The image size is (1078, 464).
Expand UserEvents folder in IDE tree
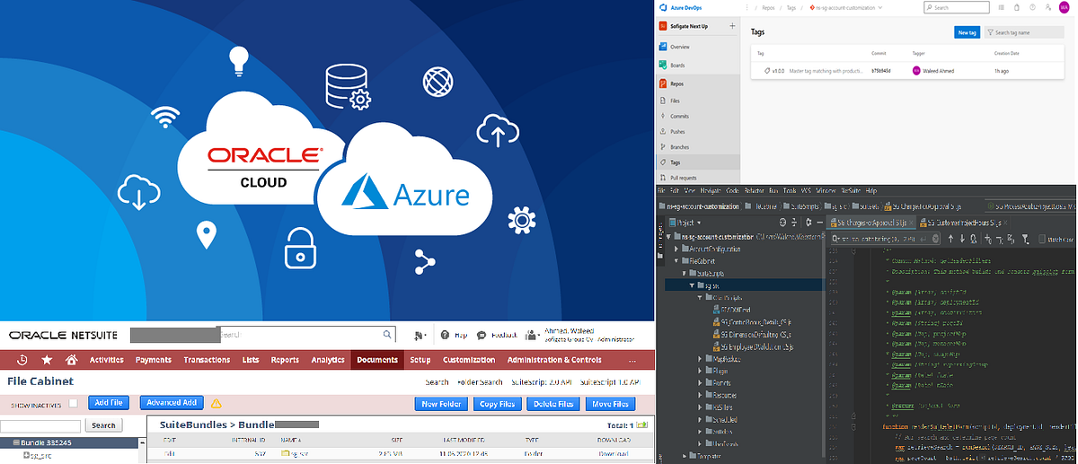tap(700, 442)
